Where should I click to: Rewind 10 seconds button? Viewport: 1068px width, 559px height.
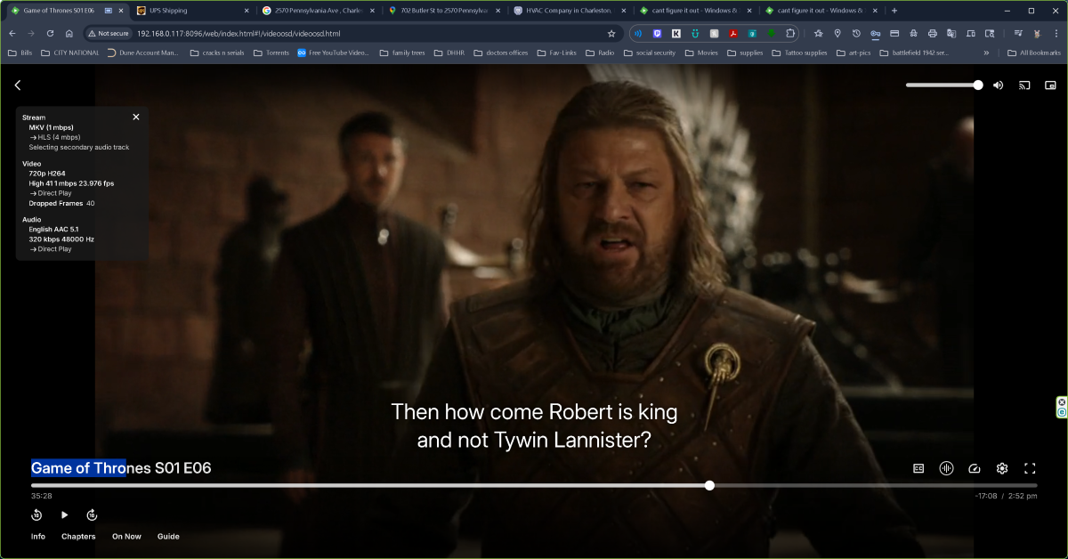tap(36, 514)
